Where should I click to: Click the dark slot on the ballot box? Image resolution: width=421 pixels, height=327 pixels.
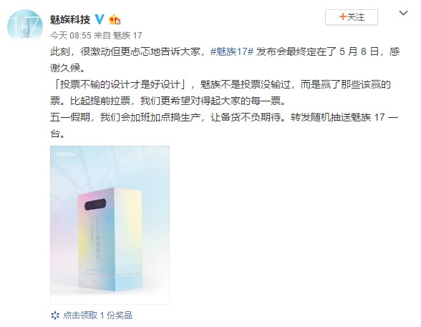[x=95, y=204]
